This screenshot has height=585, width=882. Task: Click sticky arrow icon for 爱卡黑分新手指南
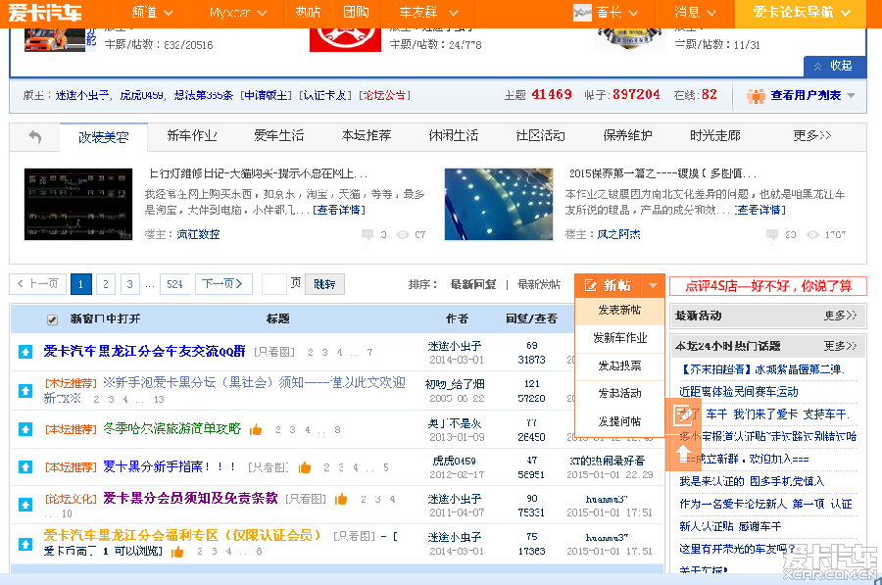(25, 466)
